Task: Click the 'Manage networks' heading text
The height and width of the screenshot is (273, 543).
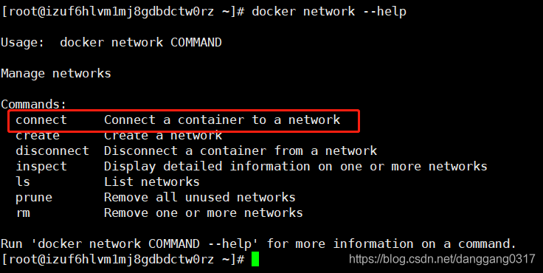Action: (56, 74)
